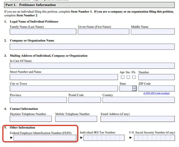This screenshot has width=179, height=147.
Task: Click the City or Town field
Action: coord(64,88)
